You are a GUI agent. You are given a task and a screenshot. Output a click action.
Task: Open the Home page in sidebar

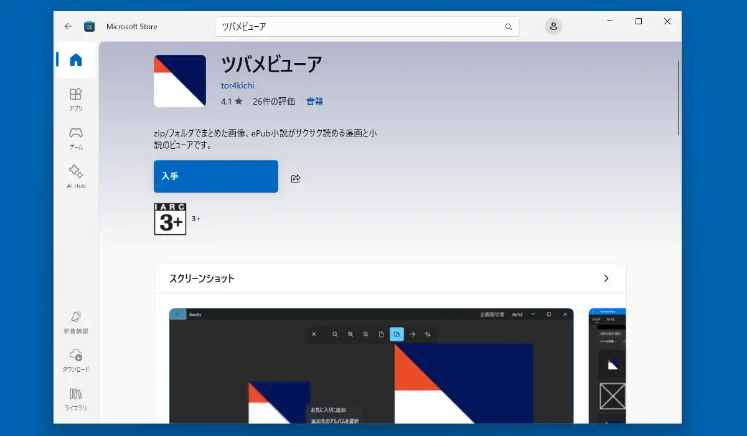[x=76, y=60]
